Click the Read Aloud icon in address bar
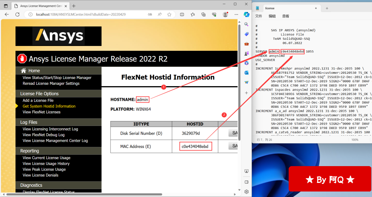The width and height of the screenshot is (372, 197). click(160, 14)
